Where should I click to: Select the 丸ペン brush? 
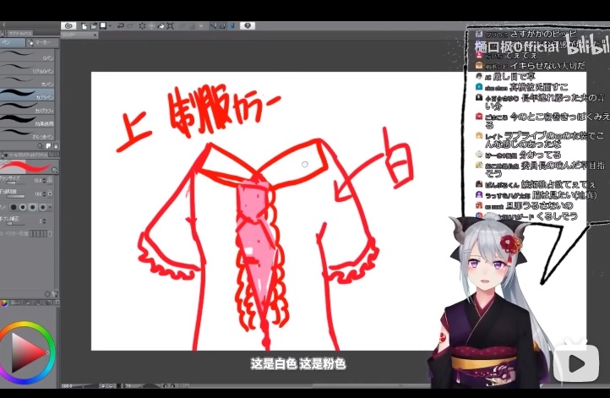27,81
